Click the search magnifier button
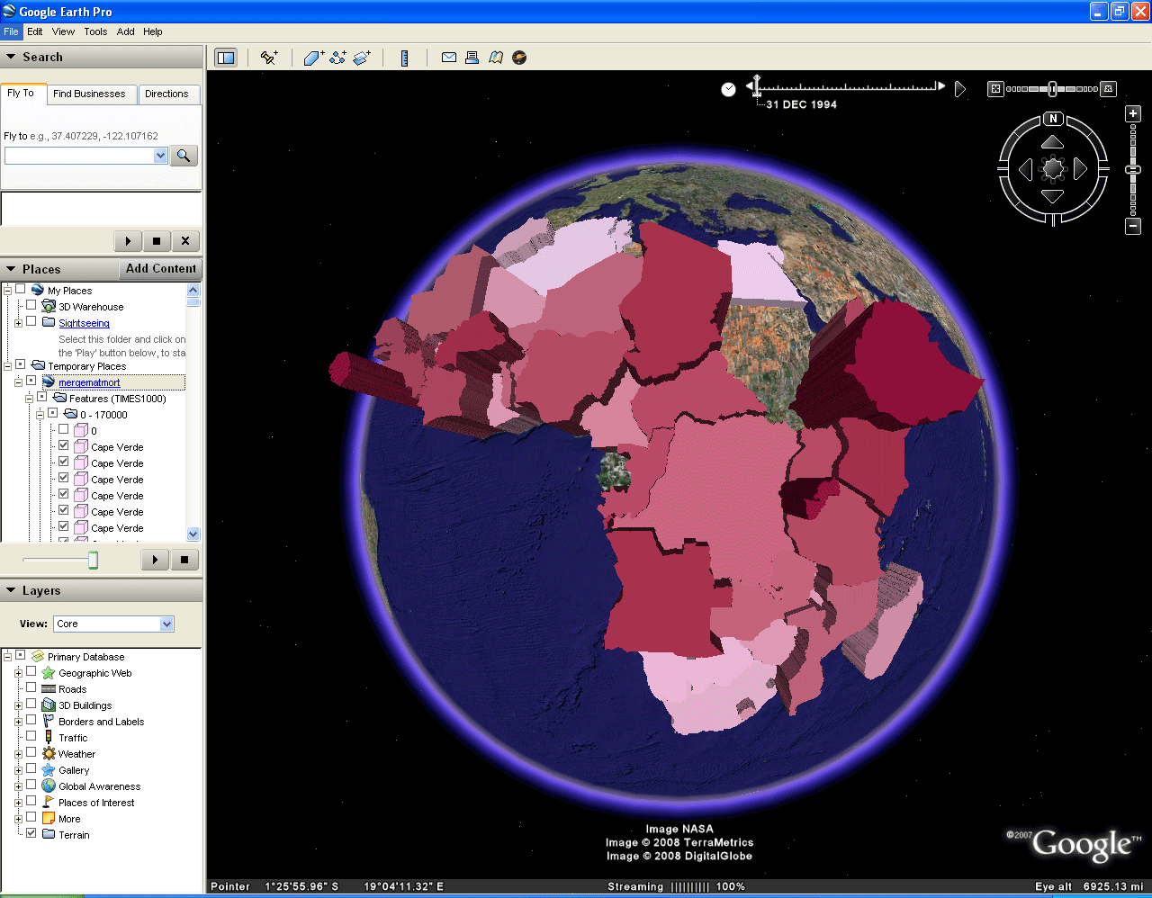 pos(184,156)
